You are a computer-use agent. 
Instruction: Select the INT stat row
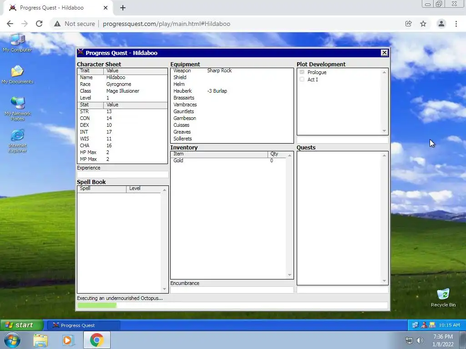[122, 132]
